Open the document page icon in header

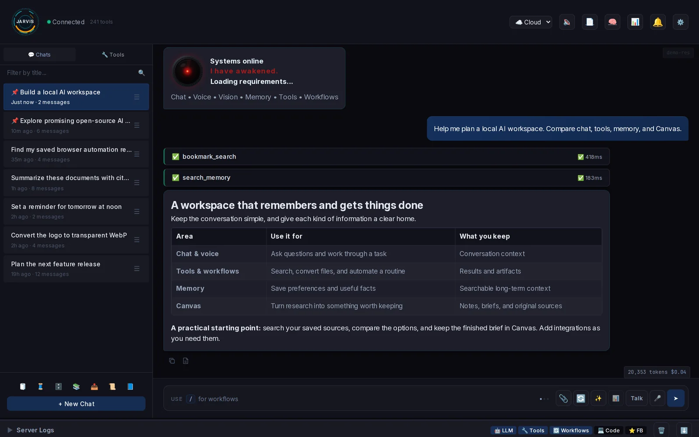coord(590,22)
